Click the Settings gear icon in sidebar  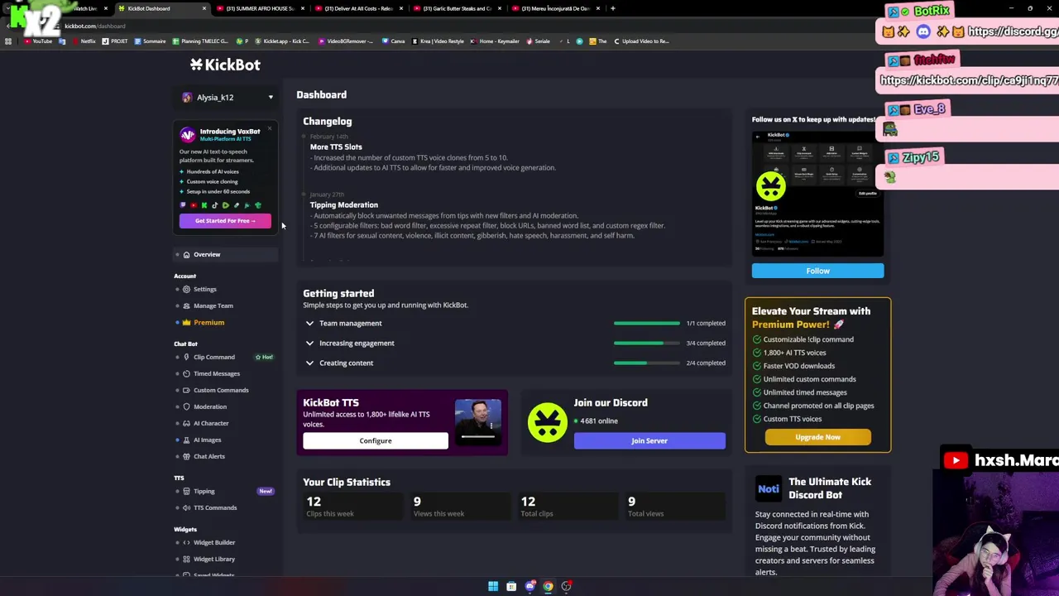click(x=186, y=290)
